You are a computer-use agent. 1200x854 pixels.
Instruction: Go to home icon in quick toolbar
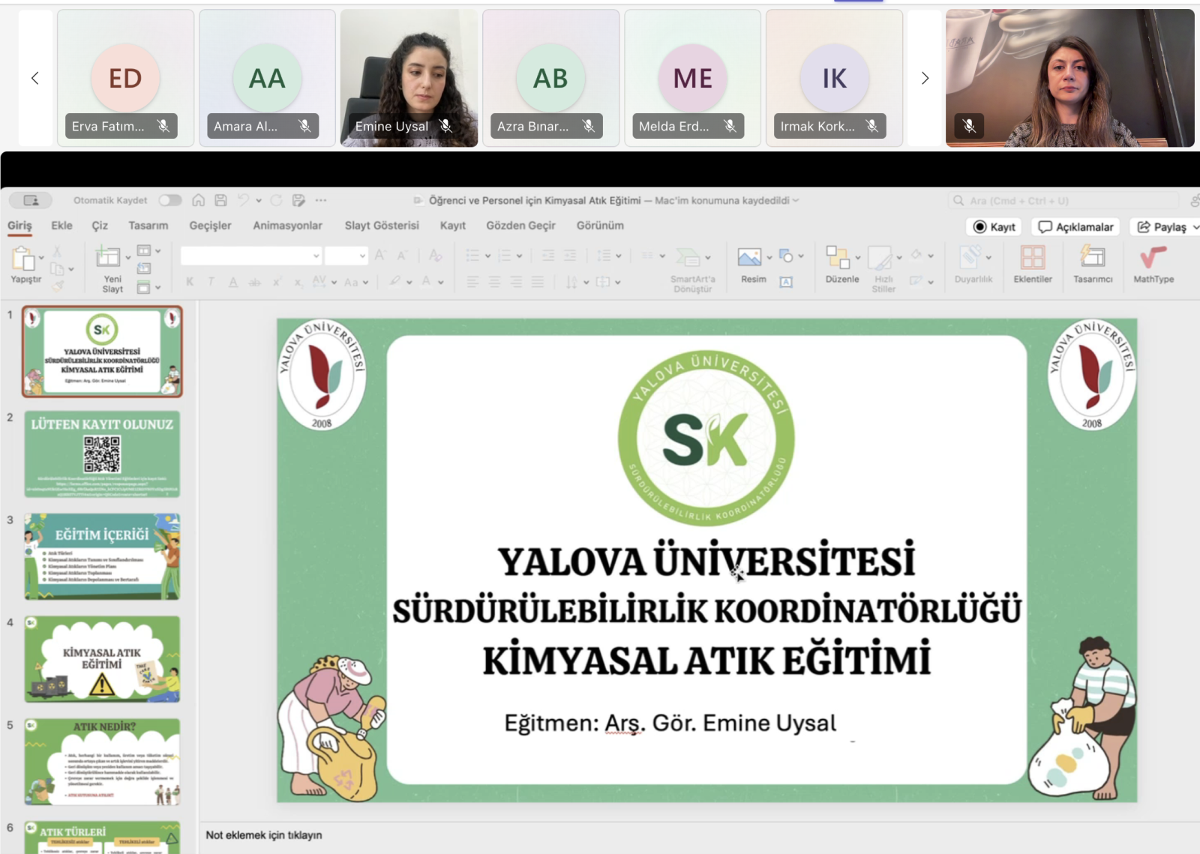pyautogui.click(x=199, y=200)
